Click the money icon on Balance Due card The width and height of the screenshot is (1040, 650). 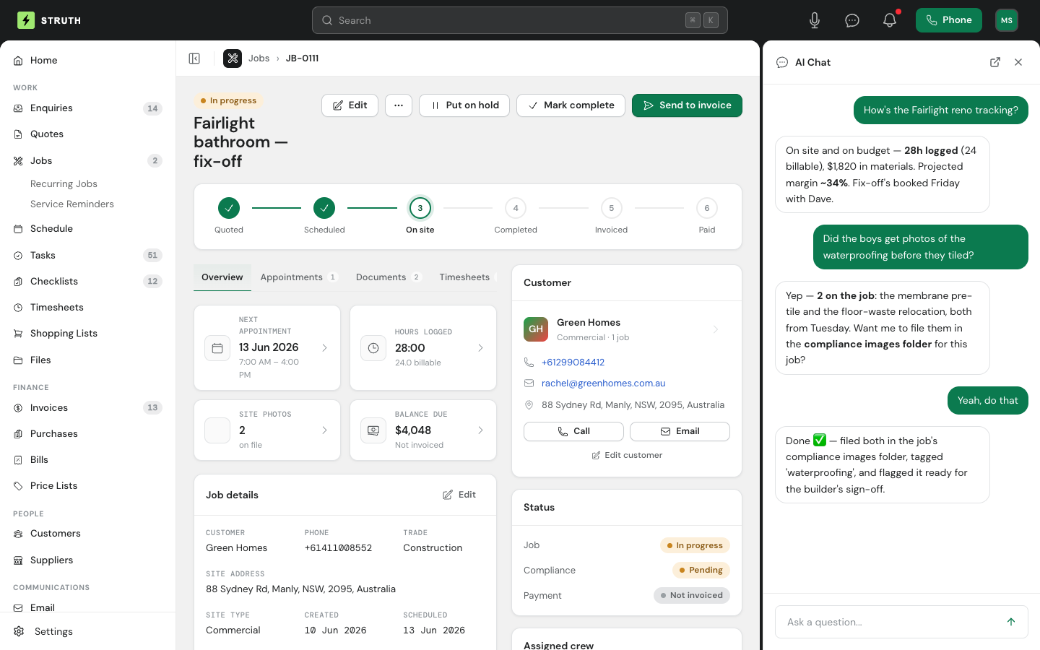pos(373,430)
